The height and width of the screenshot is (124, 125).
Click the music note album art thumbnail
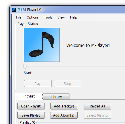(x=42, y=45)
